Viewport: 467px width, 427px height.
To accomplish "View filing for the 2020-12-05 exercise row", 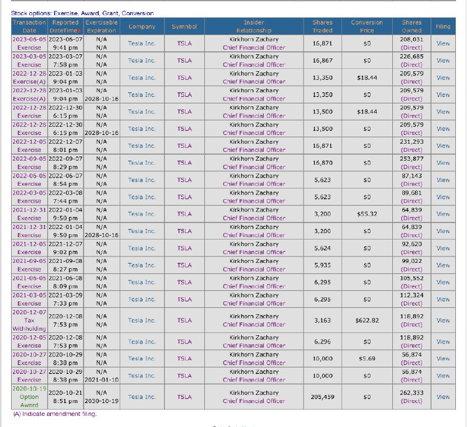I will [443, 342].
